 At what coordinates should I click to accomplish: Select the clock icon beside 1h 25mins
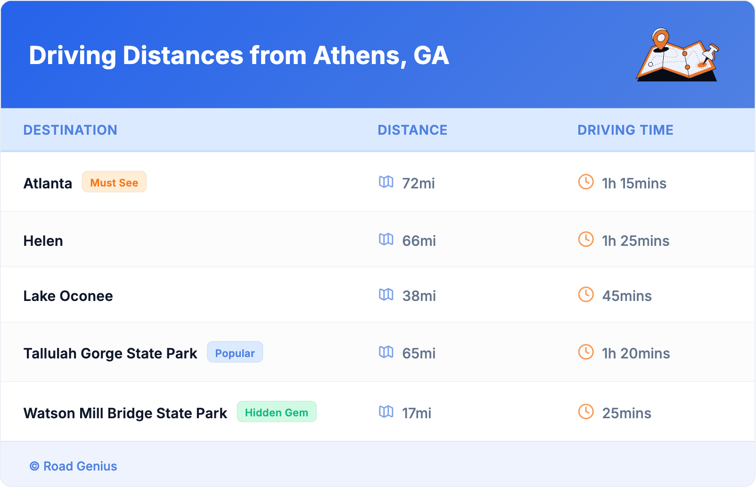tap(586, 239)
